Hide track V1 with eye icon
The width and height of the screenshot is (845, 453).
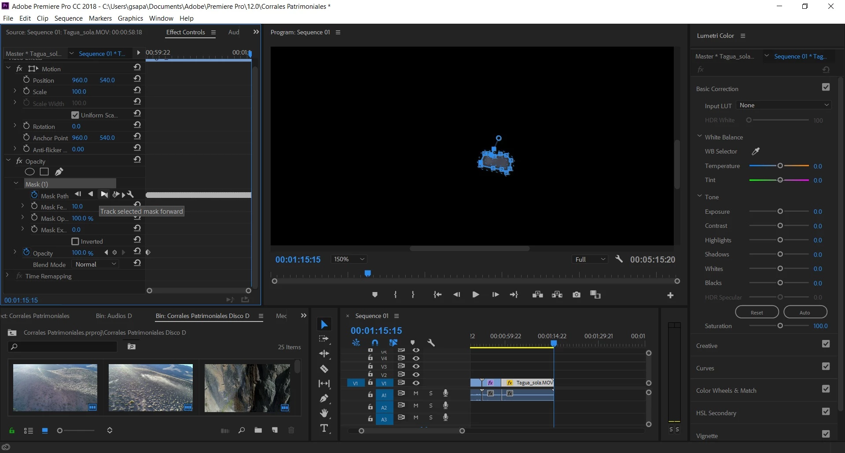(415, 383)
